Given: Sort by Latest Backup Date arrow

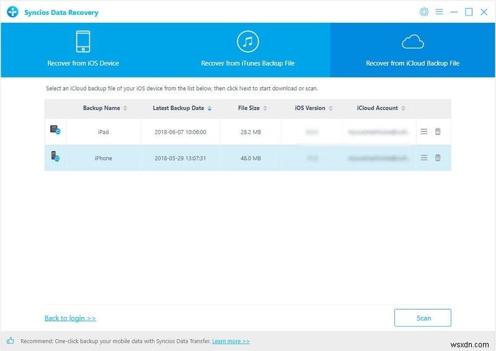Looking at the screenshot, I should pos(210,108).
